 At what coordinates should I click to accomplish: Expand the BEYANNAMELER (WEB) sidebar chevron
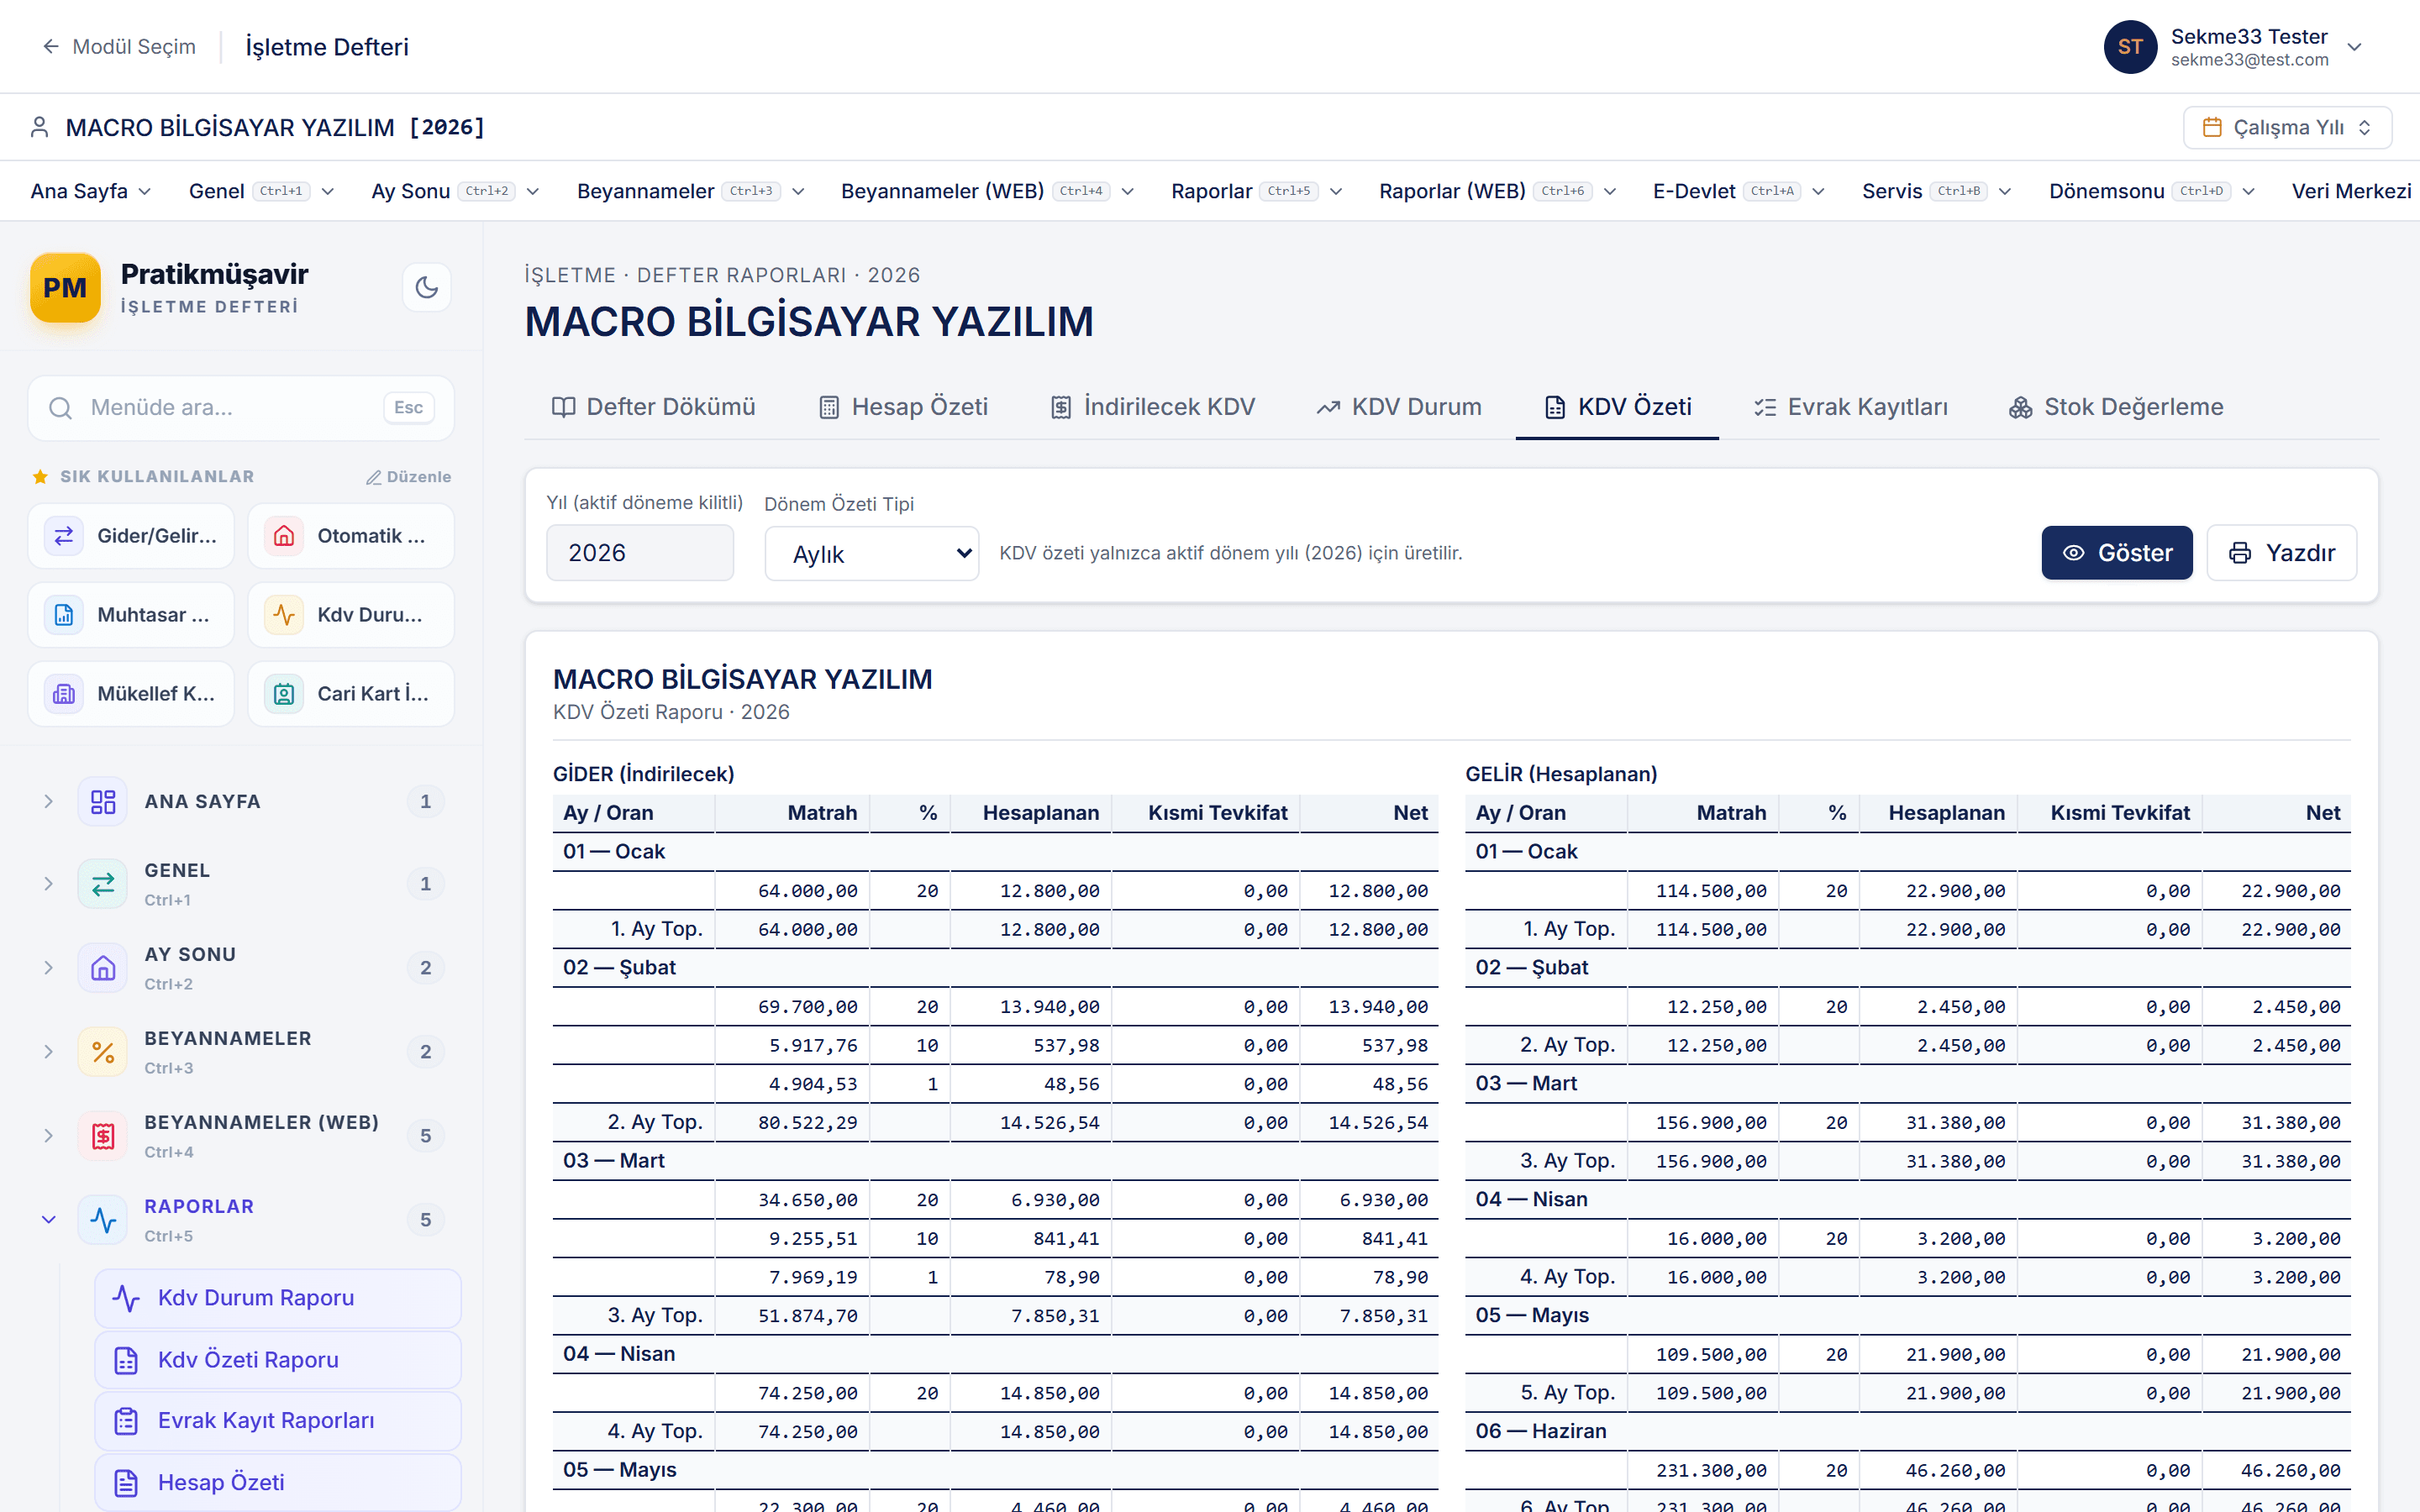(x=48, y=1136)
